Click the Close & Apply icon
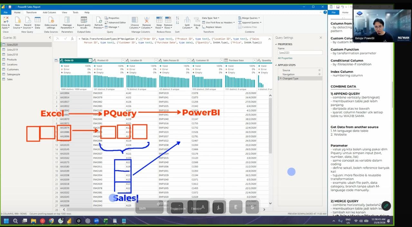The height and width of the screenshot is (227, 412). pyautogui.click(x=5, y=20)
